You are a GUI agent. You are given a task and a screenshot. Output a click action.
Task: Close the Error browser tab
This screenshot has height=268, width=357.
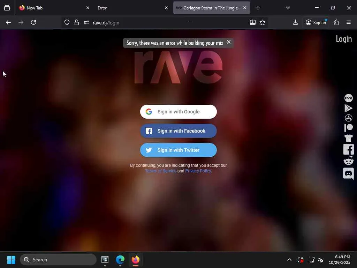[x=166, y=8]
